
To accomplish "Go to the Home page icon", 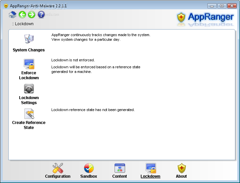I will pos(13,15).
